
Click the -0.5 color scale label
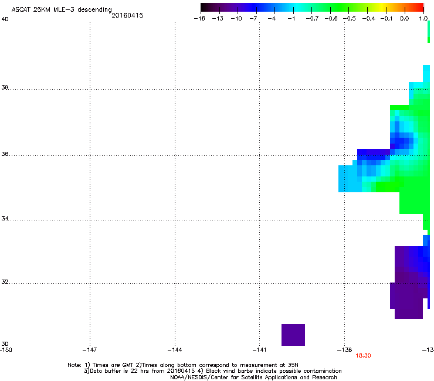pyautogui.click(x=350, y=19)
